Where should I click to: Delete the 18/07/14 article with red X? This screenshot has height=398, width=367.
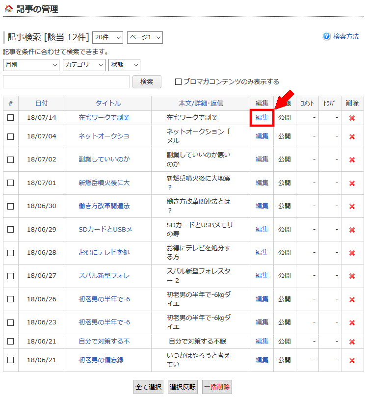pos(352,118)
